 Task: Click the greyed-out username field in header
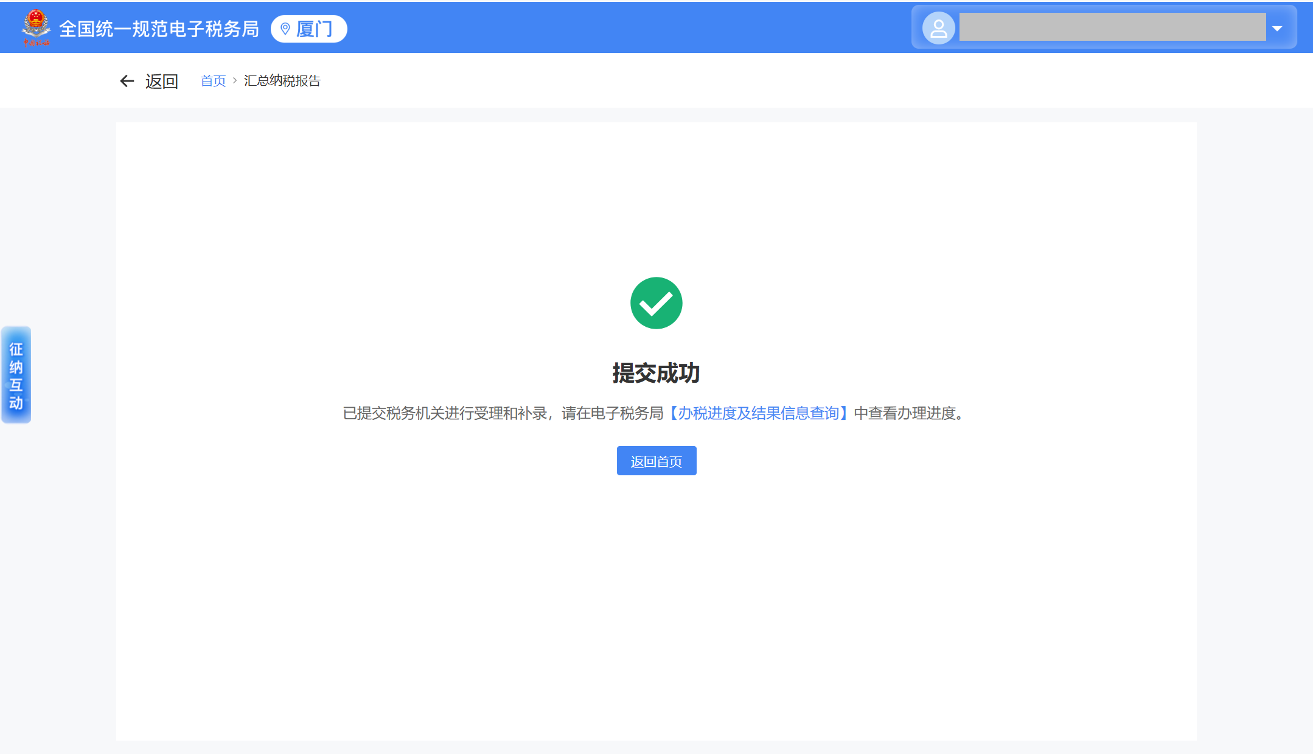1112,27
